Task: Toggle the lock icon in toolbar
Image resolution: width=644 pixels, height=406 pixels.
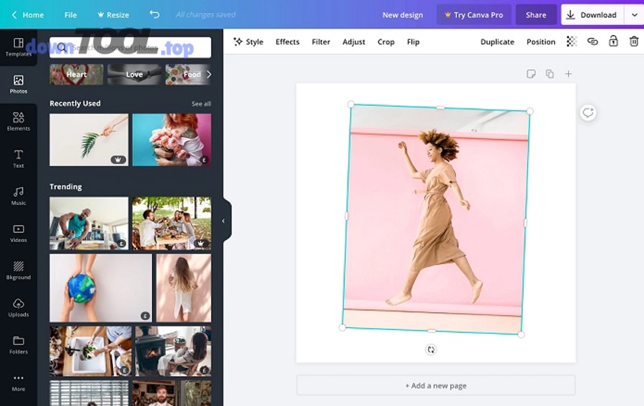Action: click(x=613, y=41)
